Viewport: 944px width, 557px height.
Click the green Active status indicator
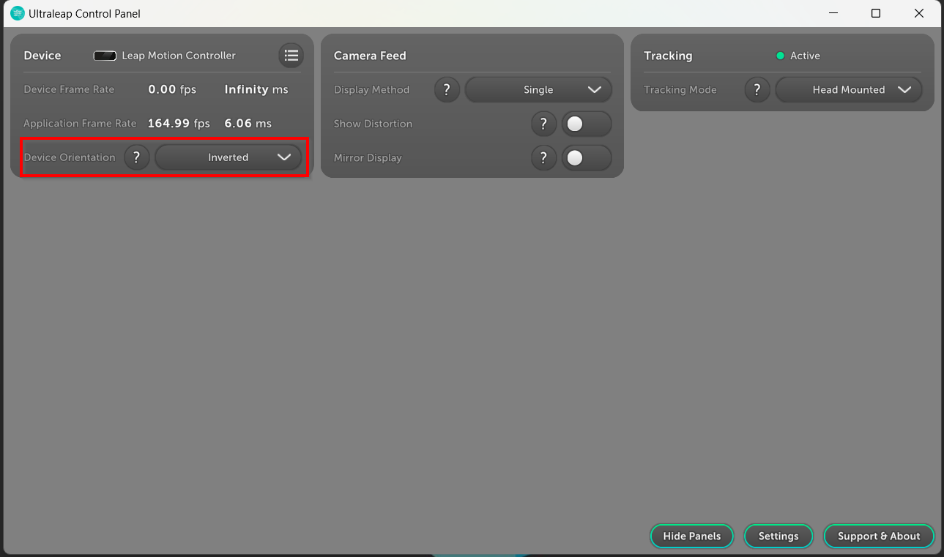780,56
